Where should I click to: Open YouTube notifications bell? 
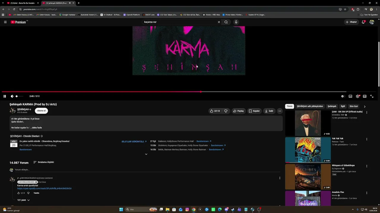pos(363,22)
